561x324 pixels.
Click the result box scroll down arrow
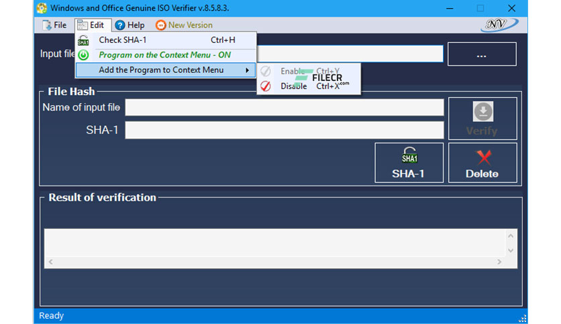511,250
